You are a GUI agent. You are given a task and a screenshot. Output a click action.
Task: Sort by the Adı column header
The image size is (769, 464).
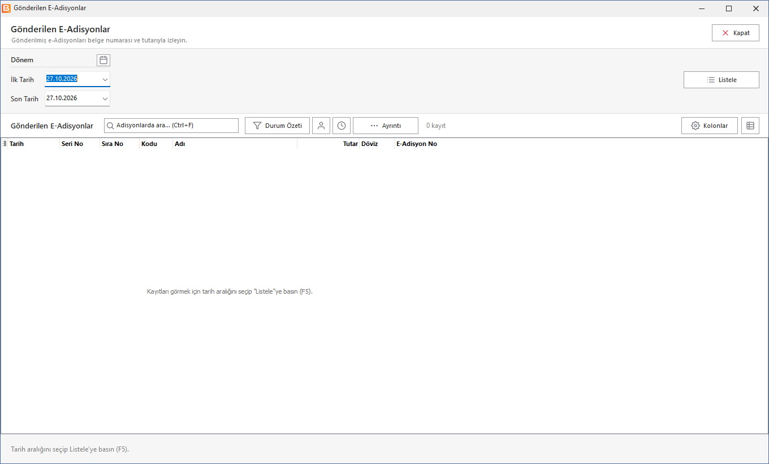pos(235,144)
